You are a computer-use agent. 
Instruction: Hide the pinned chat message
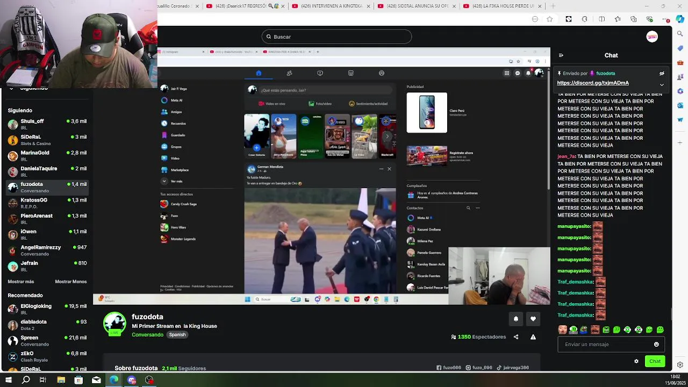(662, 74)
